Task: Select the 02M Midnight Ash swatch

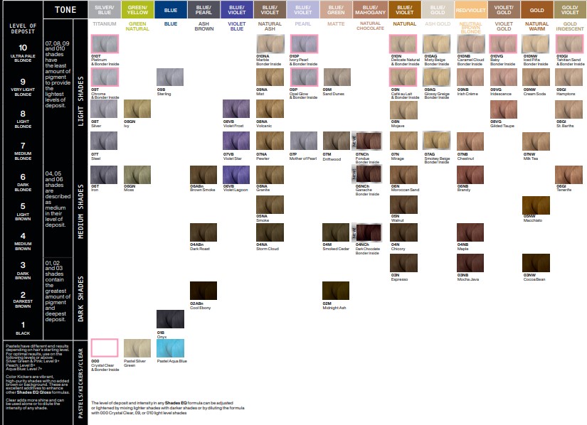Action: (336, 290)
